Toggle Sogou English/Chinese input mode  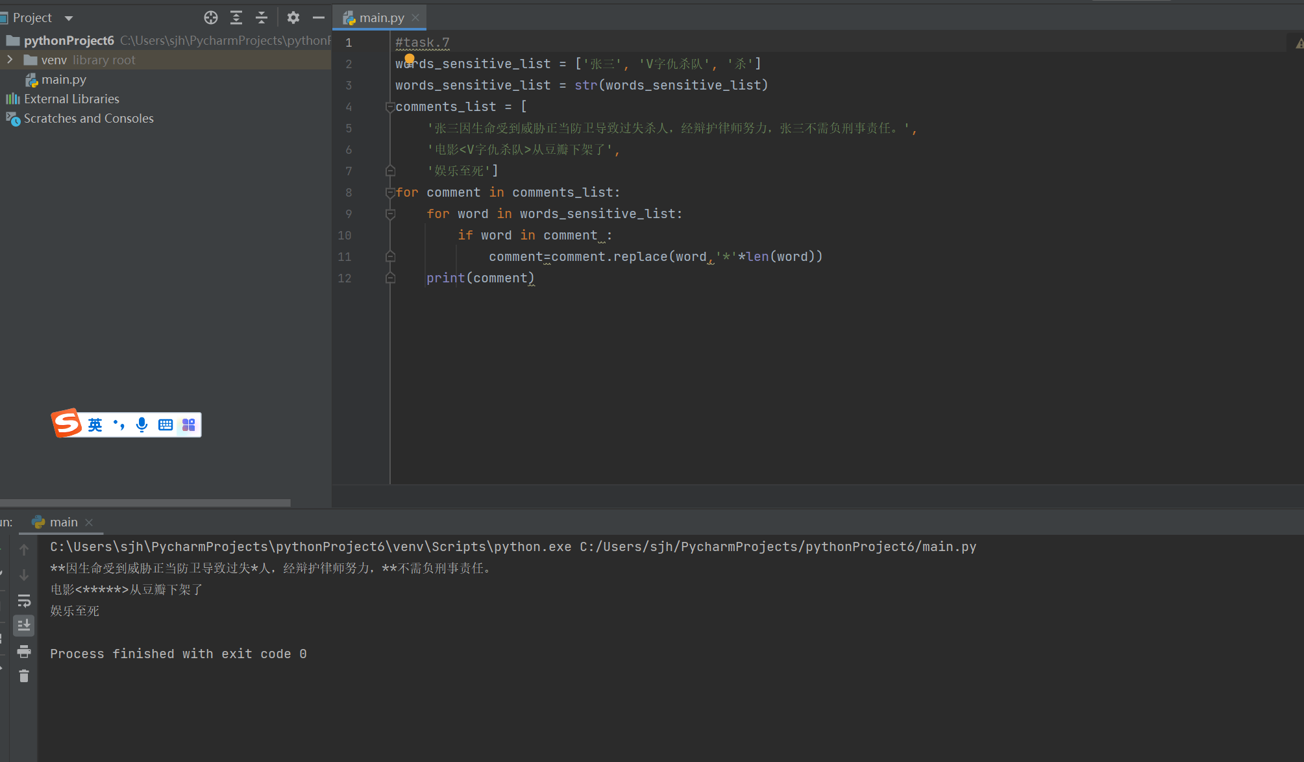pos(95,424)
